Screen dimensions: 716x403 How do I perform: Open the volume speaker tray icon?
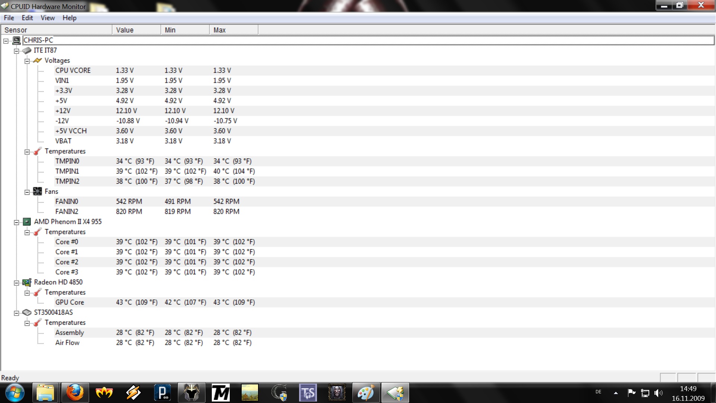(x=659, y=393)
